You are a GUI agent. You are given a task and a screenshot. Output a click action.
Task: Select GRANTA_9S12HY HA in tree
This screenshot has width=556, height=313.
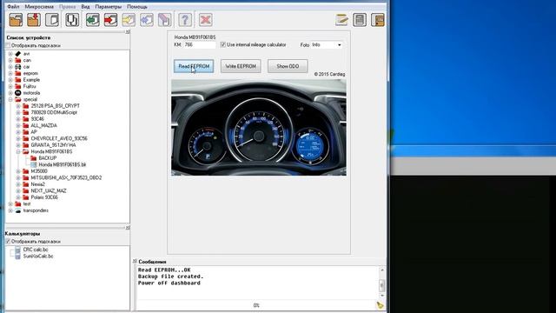click(x=53, y=145)
